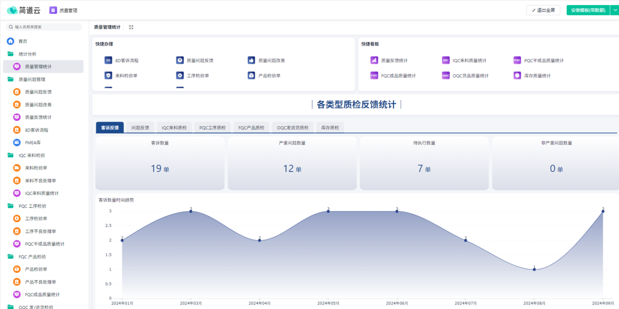Click the 退出全屏 button

(543, 10)
